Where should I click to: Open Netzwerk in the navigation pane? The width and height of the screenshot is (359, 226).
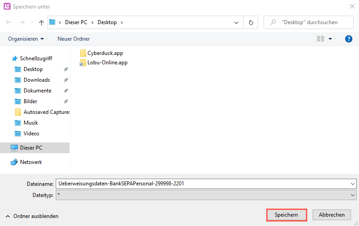tap(31, 162)
